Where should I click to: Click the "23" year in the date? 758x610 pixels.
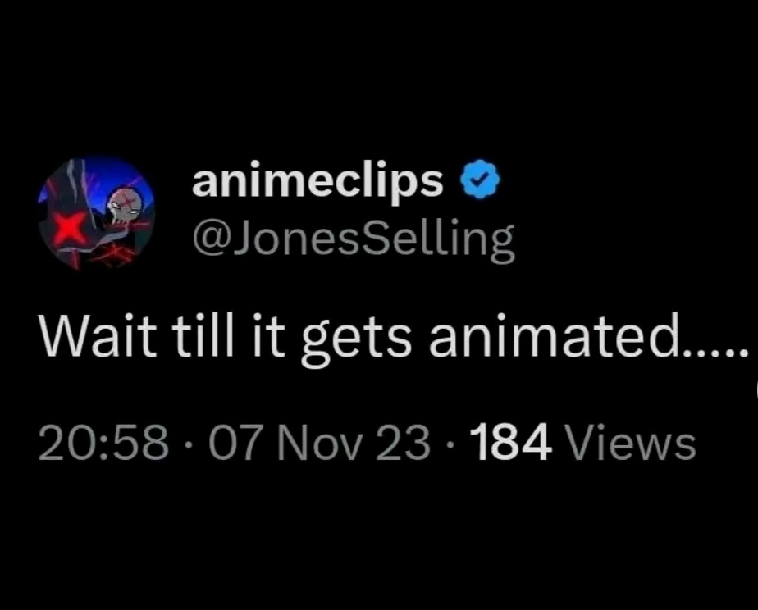[x=402, y=442]
